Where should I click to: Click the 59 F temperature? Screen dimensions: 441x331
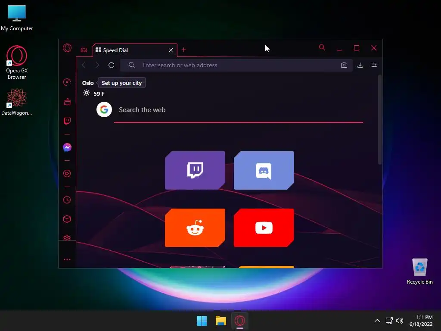tap(99, 94)
